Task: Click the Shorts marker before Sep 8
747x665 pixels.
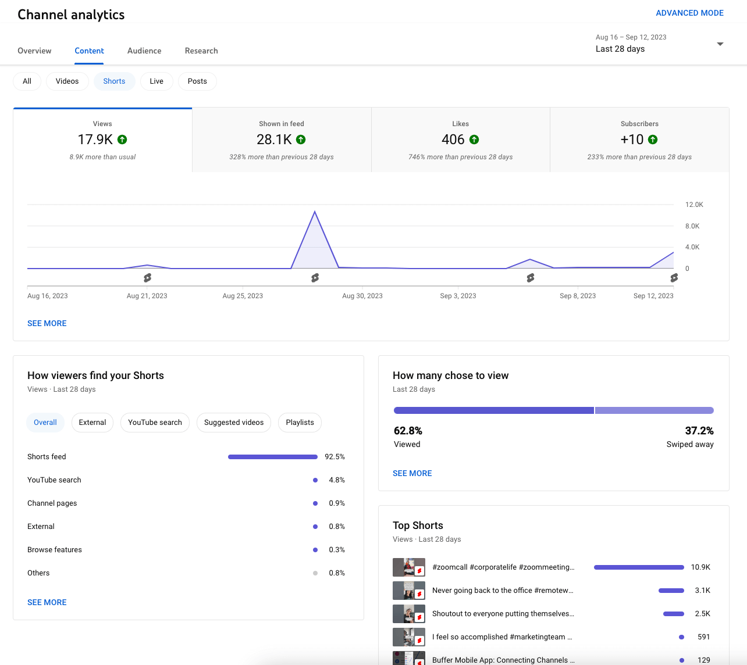Action: pos(530,278)
